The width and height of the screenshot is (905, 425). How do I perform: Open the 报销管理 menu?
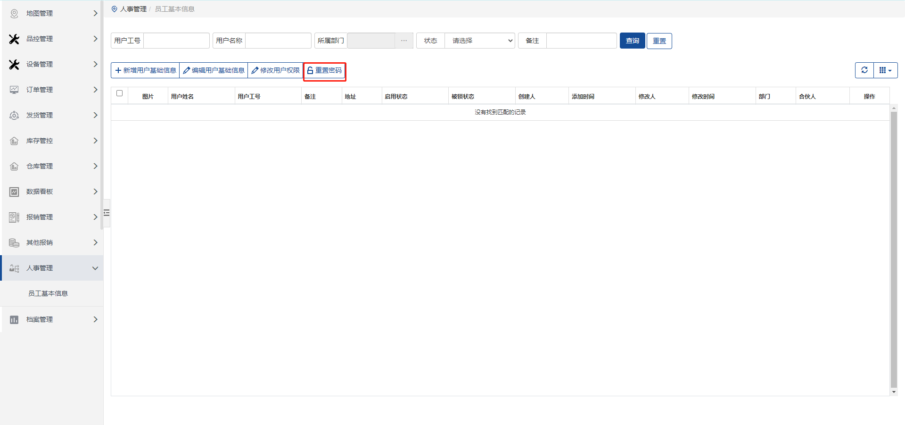(x=40, y=217)
